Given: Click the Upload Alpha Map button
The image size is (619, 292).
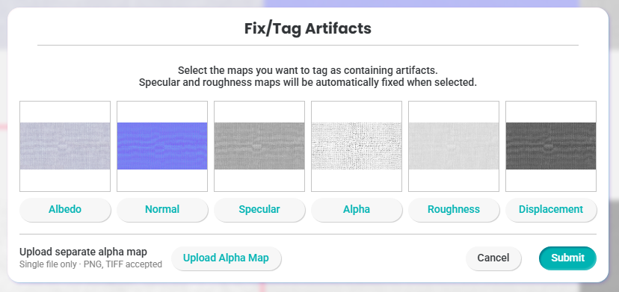Looking at the screenshot, I should pyautogui.click(x=227, y=258).
